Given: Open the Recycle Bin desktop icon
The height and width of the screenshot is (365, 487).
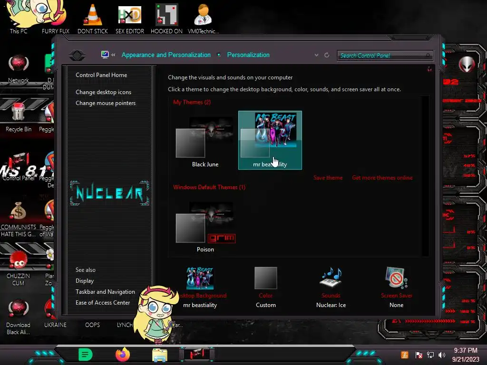Looking at the screenshot, I should 19,117.
